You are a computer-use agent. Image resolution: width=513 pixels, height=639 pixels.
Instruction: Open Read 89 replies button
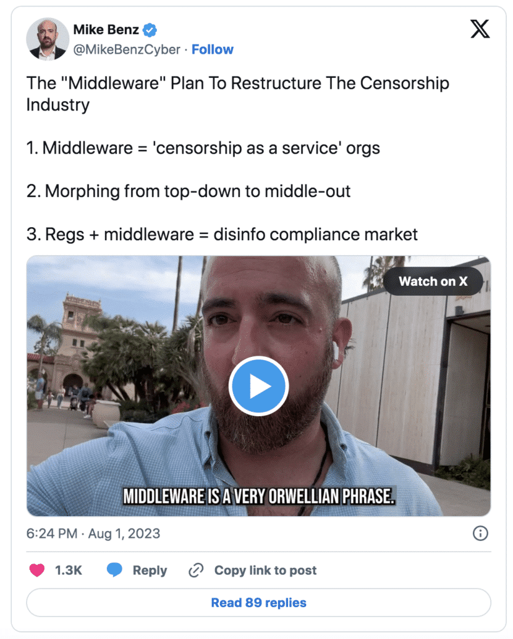[258, 602]
